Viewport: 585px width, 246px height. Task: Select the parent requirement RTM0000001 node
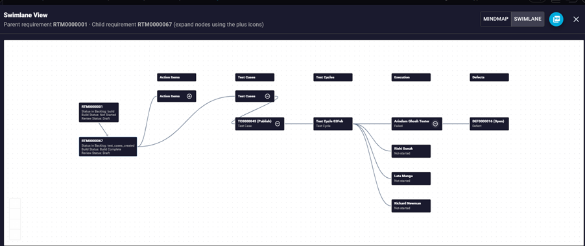(99, 112)
